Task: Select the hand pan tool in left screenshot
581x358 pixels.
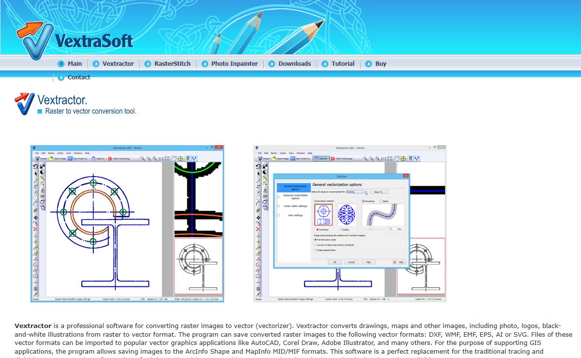Action: [x=174, y=159]
